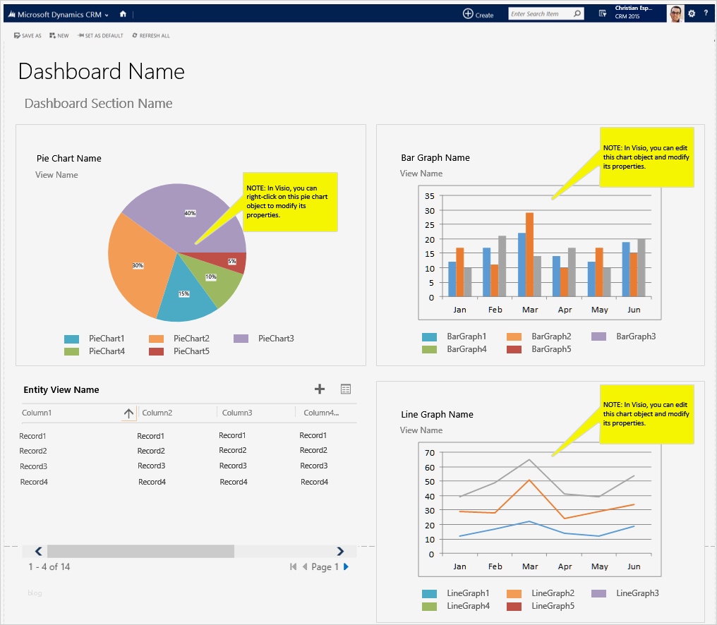Screen dimensions: 717x625
Task: Click the Home icon in navigation bar
Action: (123, 14)
